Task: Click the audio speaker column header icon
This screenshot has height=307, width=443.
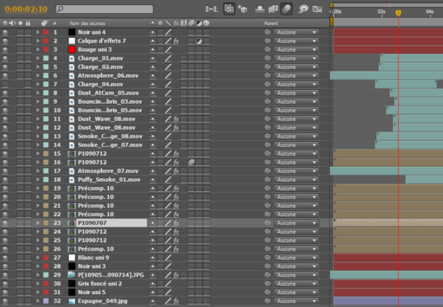Action: coord(12,23)
